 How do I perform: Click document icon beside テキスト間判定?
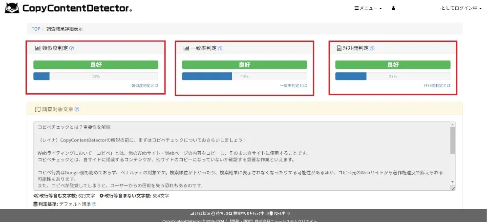tap(339, 48)
